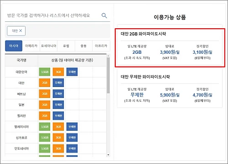The width and height of the screenshot is (228, 164).
Task: Click the 5,900원/일 rental price
Action: point(170,95)
